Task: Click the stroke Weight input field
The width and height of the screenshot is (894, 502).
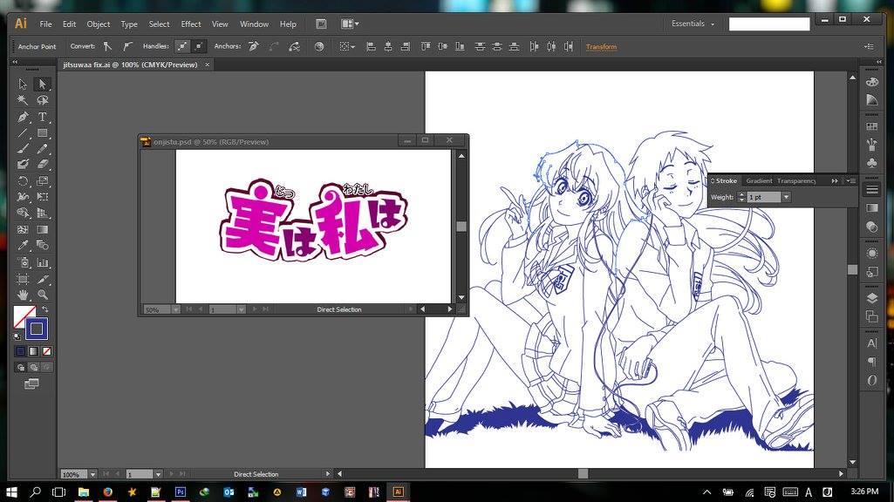Action: [763, 197]
